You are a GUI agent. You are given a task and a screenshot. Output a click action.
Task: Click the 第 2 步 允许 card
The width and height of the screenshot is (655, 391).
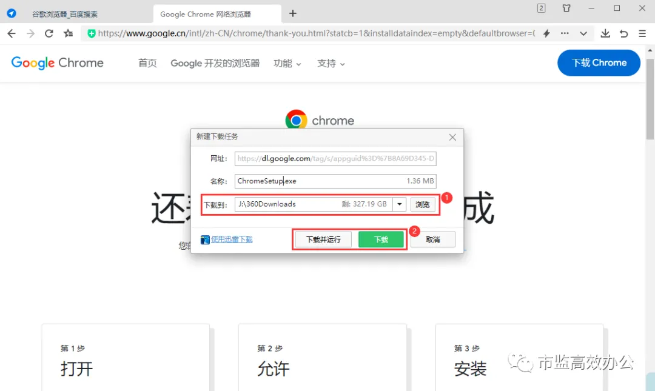coord(323,358)
